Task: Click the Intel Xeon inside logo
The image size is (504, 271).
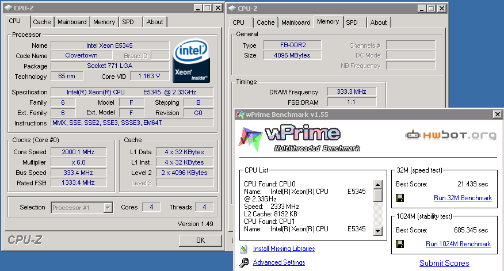Action: pos(192,60)
